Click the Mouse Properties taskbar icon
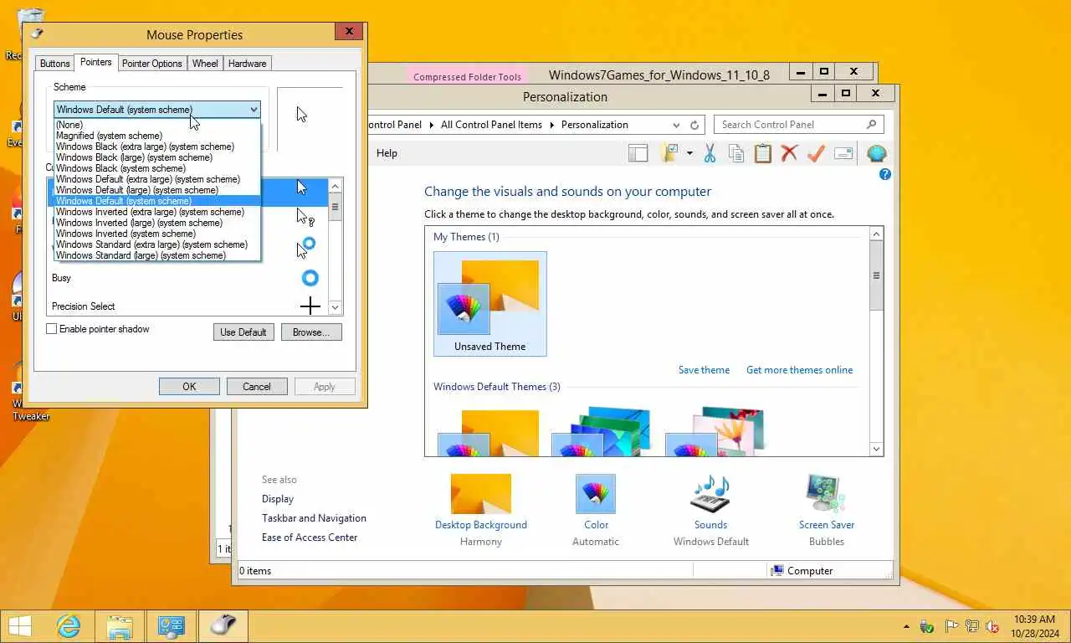The height and width of the screenshot is (643, 1071). [x=223, y=625]
